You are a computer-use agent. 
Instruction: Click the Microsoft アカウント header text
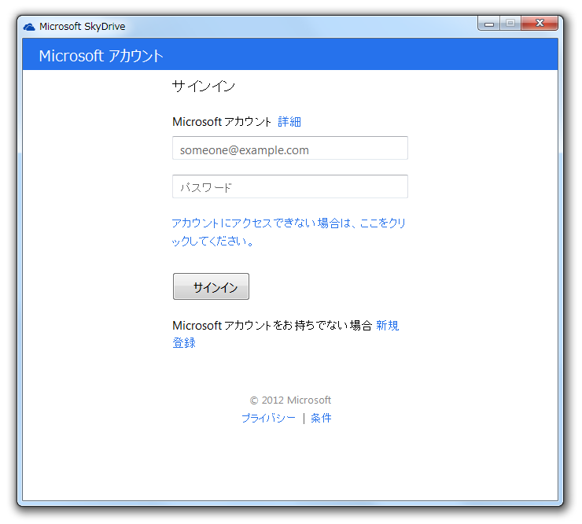101,56
